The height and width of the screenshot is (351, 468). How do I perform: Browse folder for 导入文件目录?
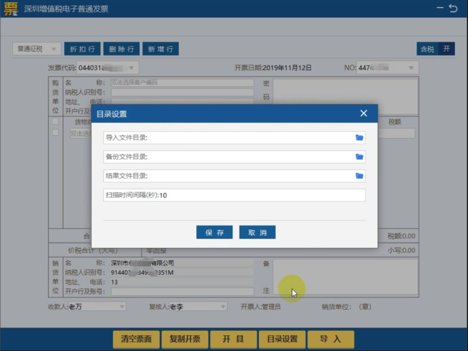click(x=359, y=138)
